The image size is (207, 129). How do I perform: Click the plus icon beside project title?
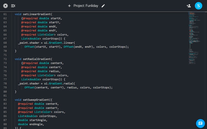click(x=69, y=6)
